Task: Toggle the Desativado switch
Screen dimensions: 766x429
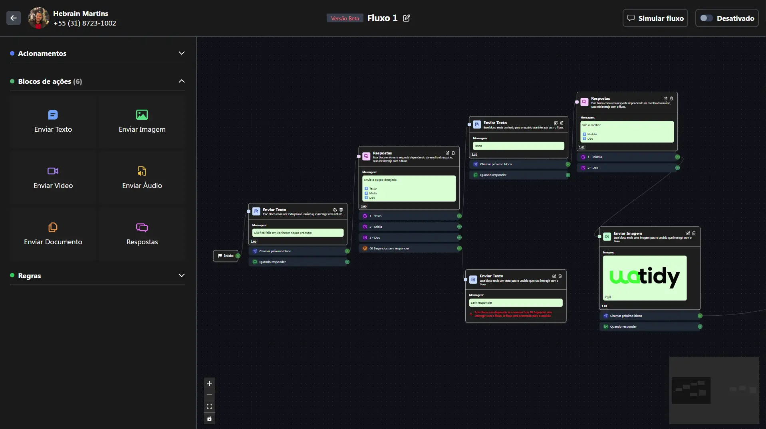Action: (706, 18)
